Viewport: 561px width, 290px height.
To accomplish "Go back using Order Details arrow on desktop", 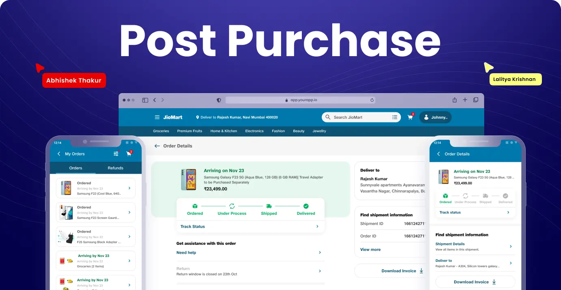I will pyautogui.click(x=157, y=146).
